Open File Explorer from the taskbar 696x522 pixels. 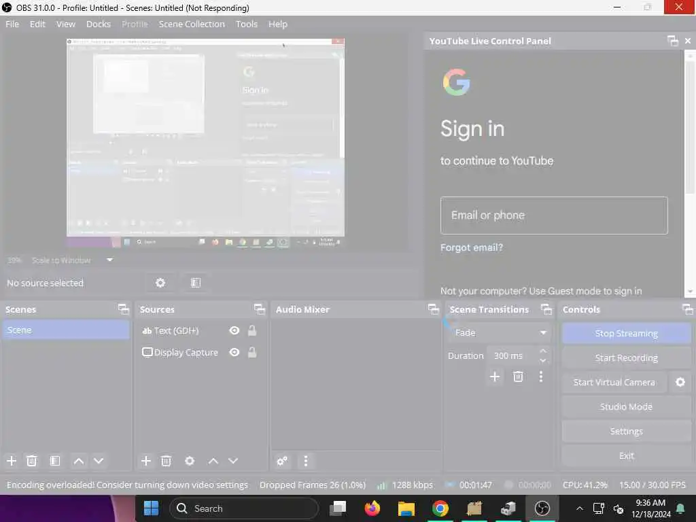pyautogui.click(x=406, y=508)
